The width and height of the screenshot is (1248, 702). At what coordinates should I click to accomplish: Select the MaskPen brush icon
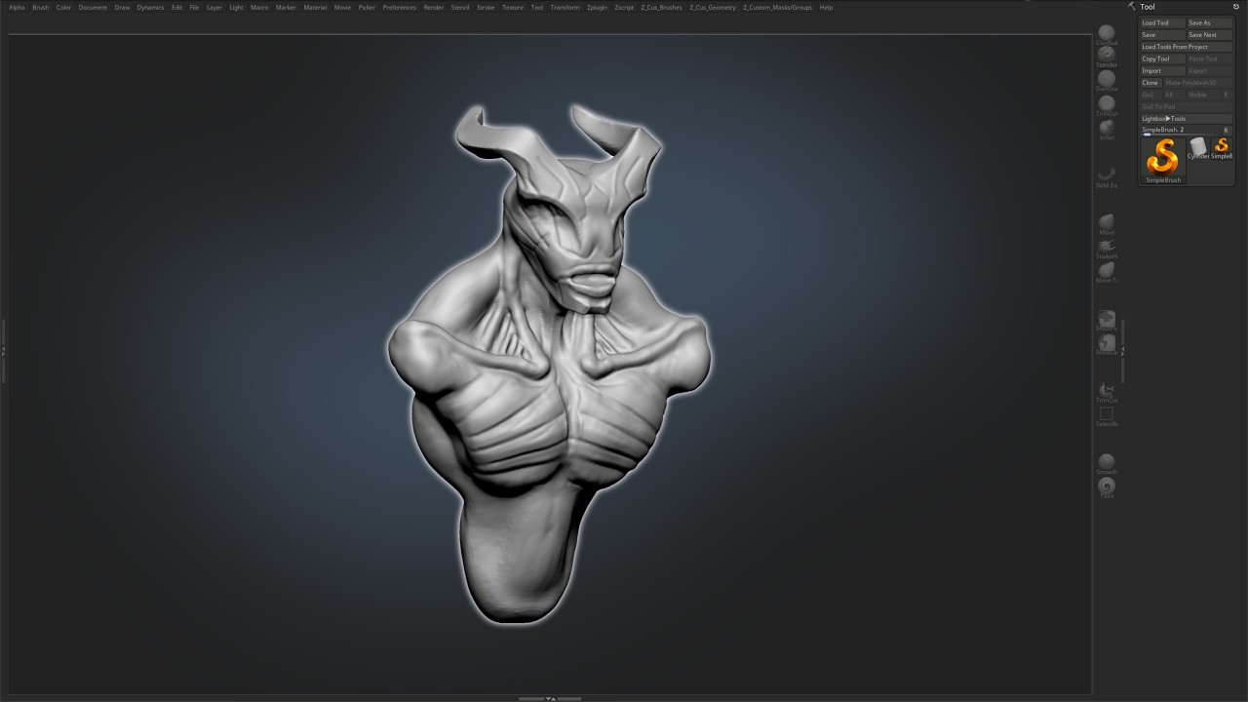pos(1107,319)
